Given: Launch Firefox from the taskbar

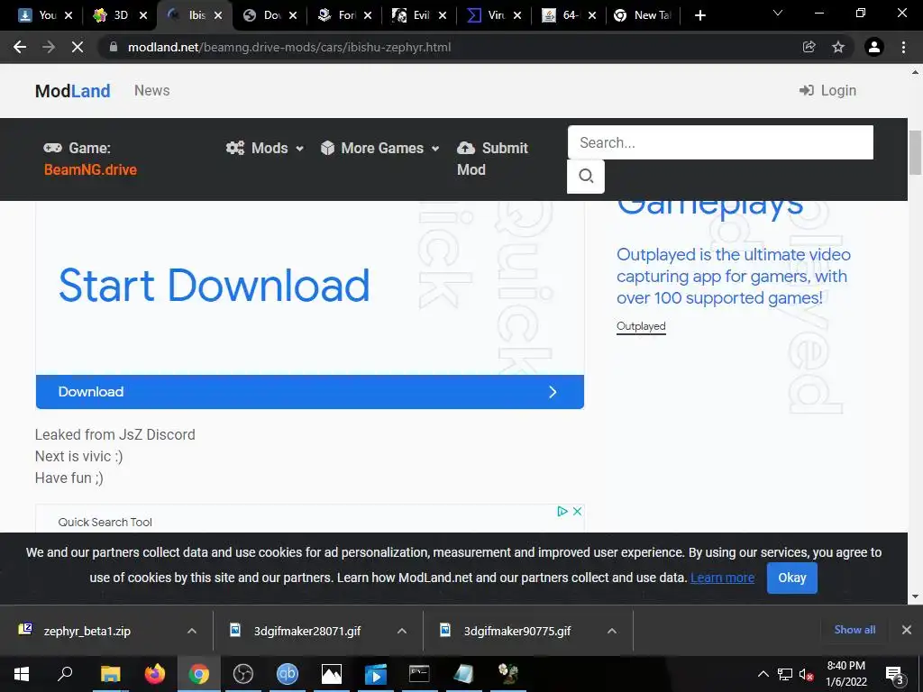Looking at the screenshot, I should pos(155,674).
